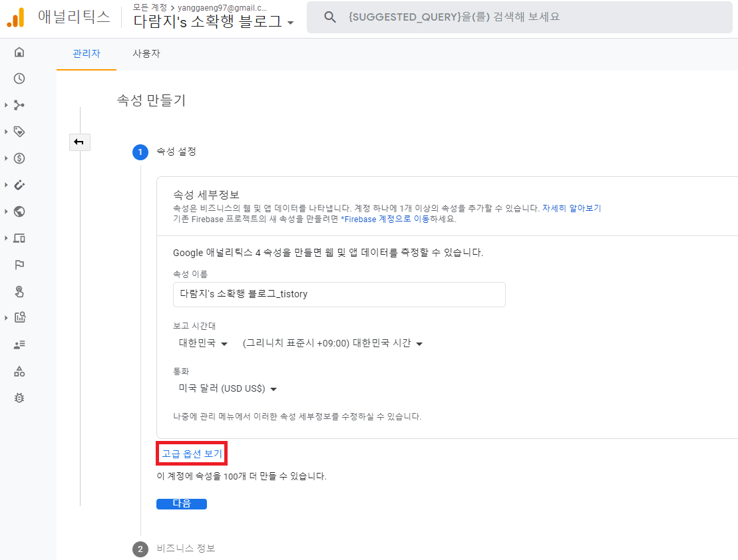
Task: Click the Analytics logo icon
Action: (15, 17)
